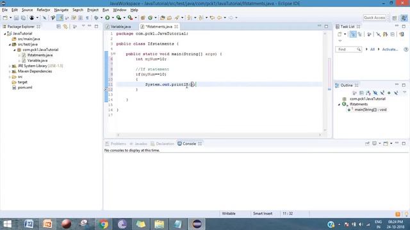Click Back navigation arrow in toolbar
Viewport: 410px width, 230px height.
click(219, 18)
